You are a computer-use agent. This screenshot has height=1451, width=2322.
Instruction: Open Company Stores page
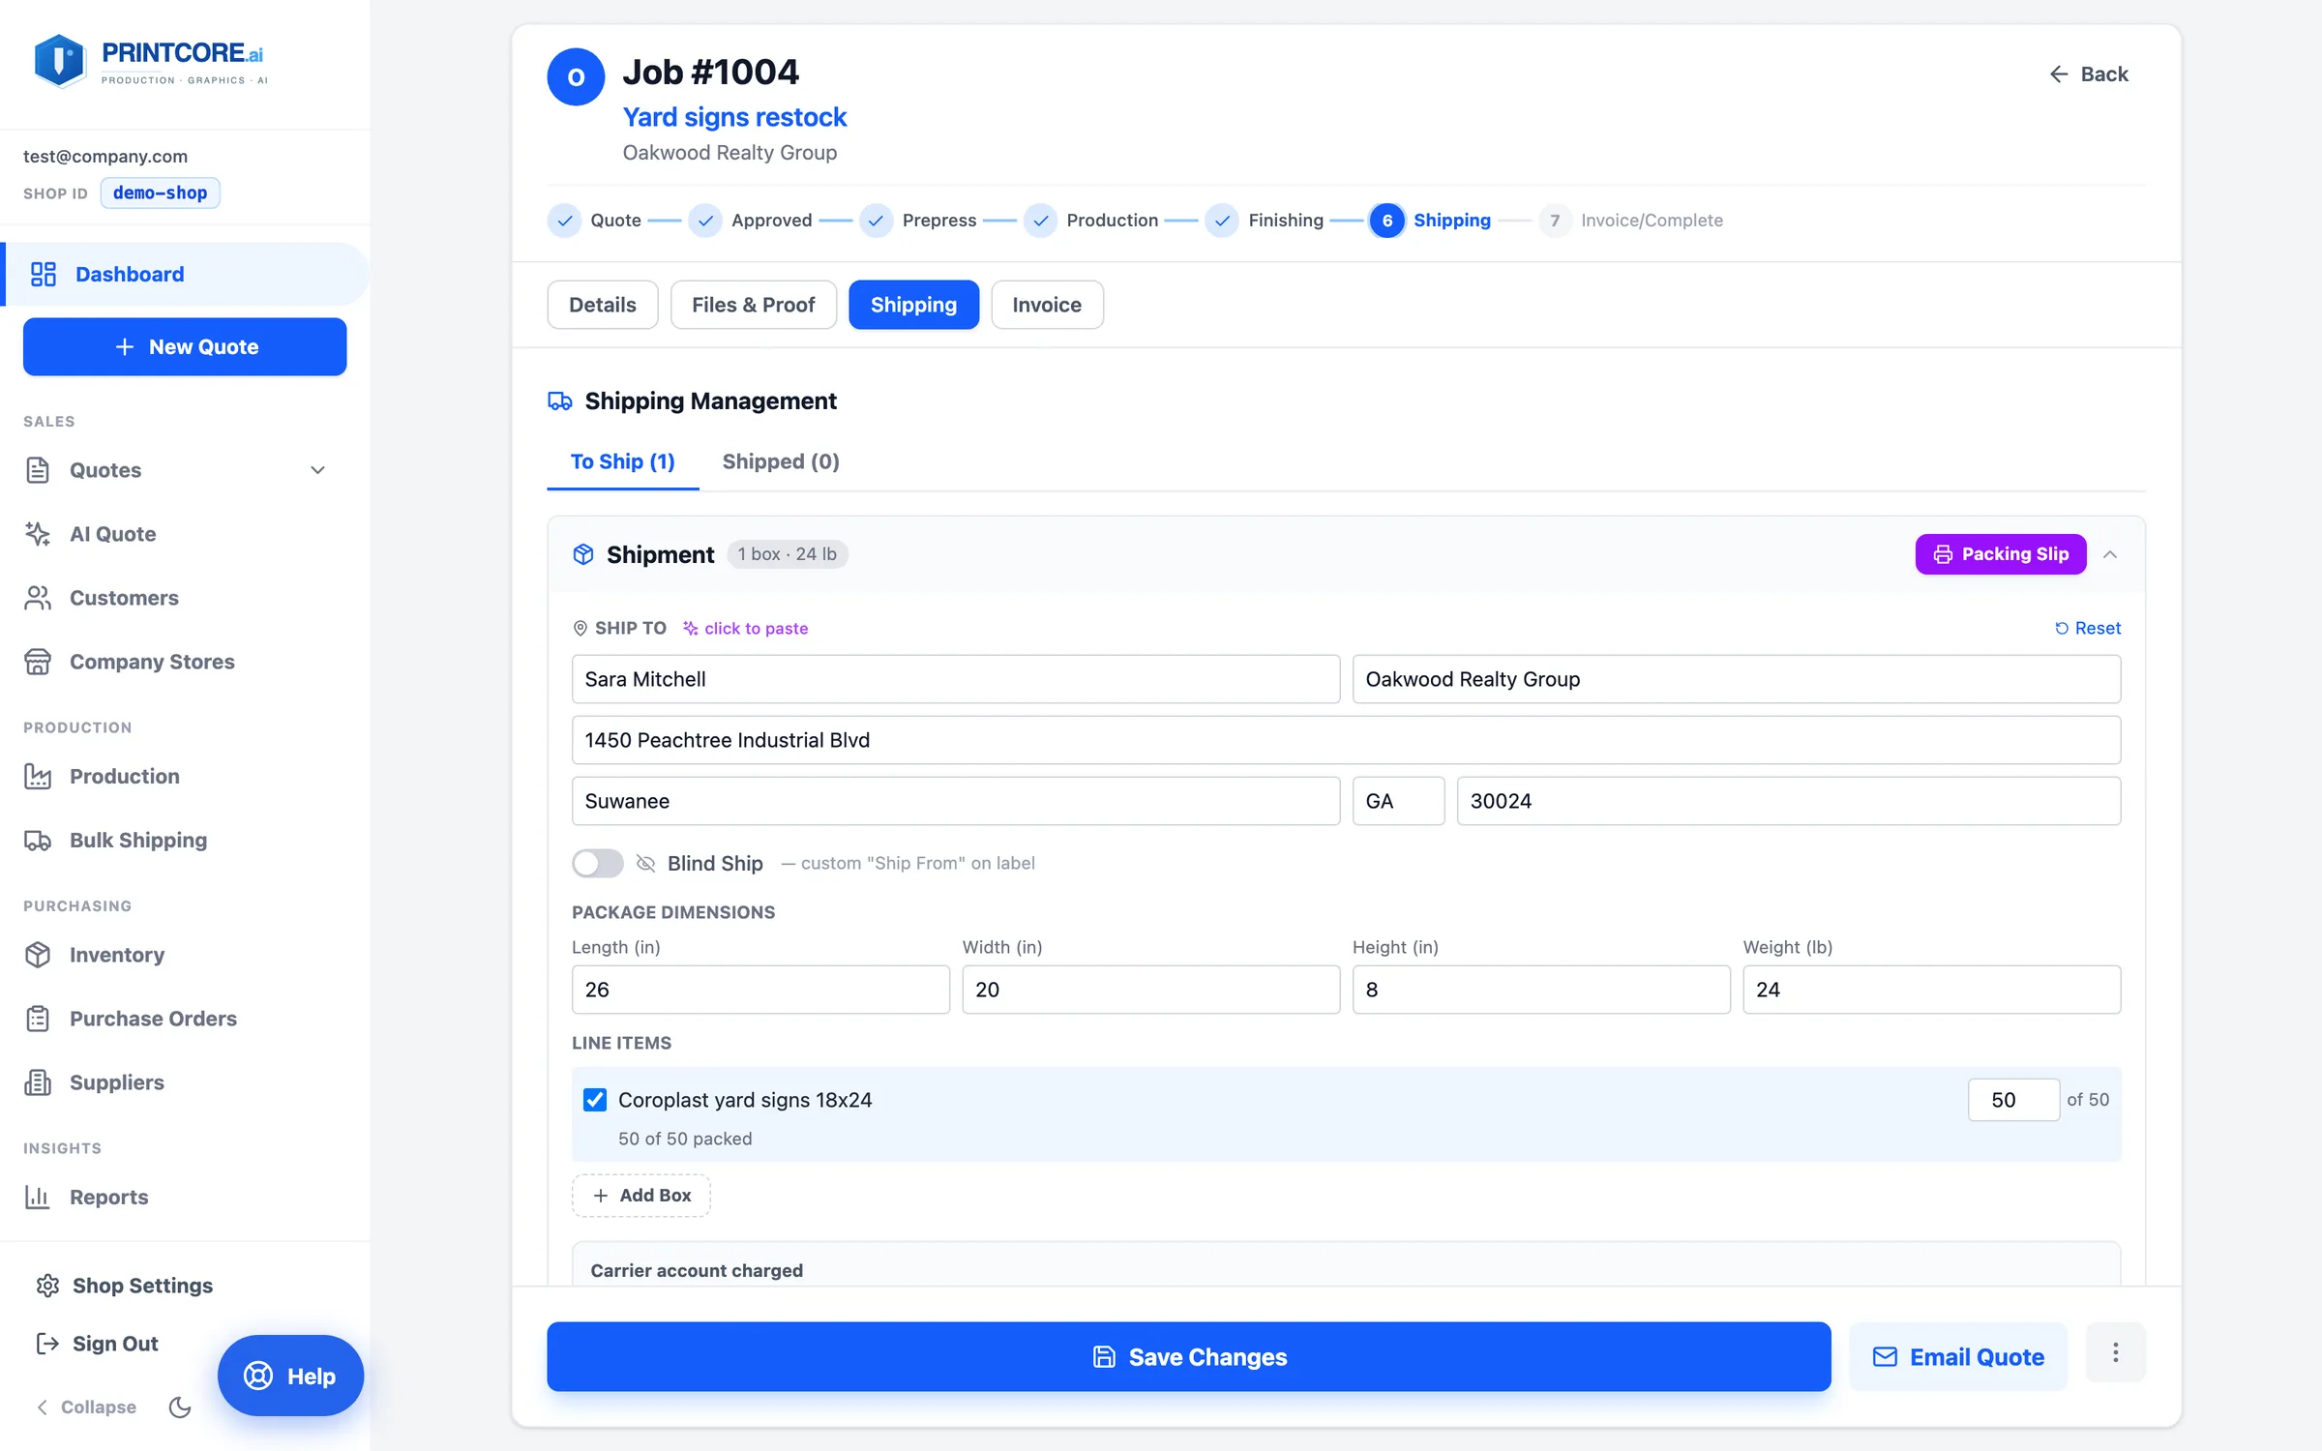(152, 662)
